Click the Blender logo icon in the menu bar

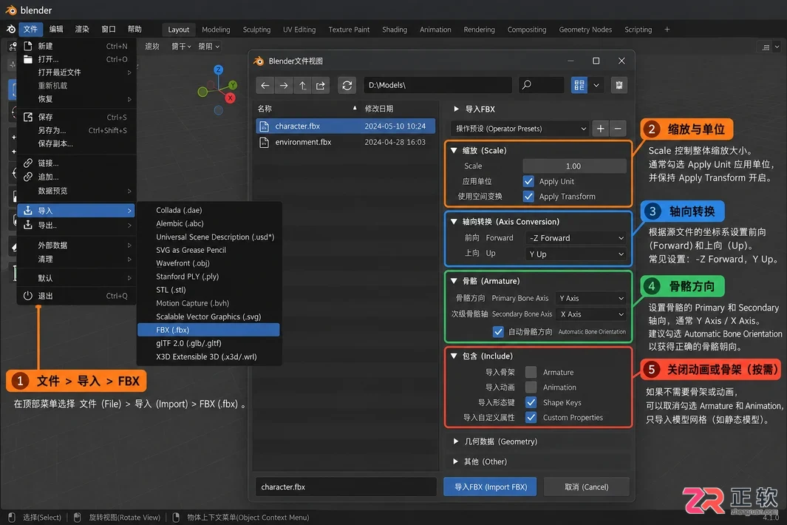point(10,29)
